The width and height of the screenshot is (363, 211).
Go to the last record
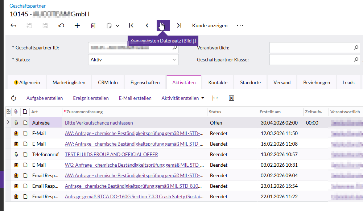pyautogui.click(x=179, y=25)
